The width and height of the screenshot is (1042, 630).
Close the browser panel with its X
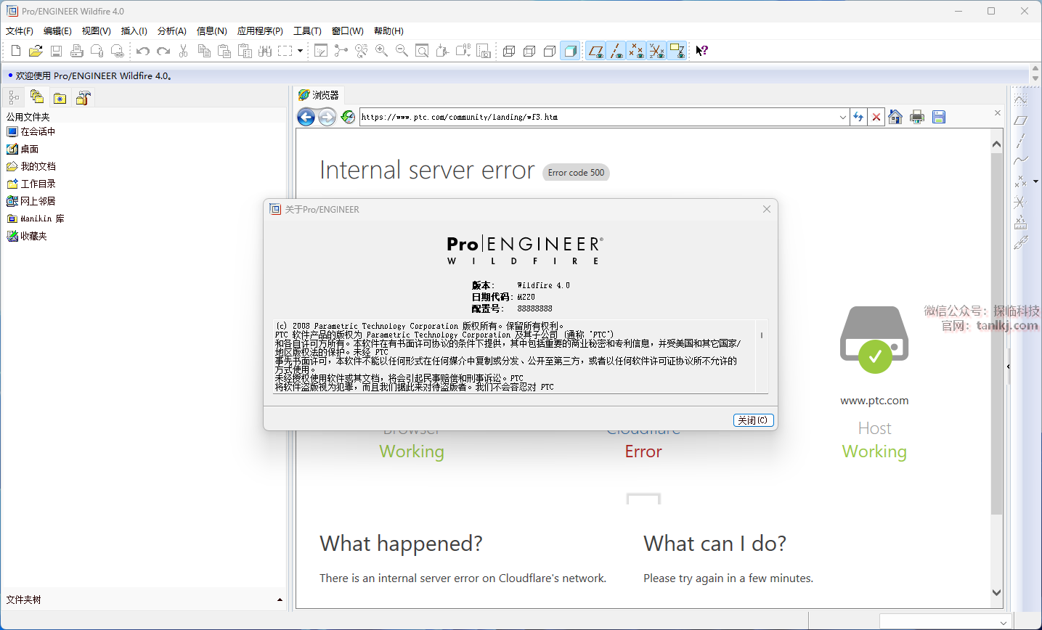point(998,112)
